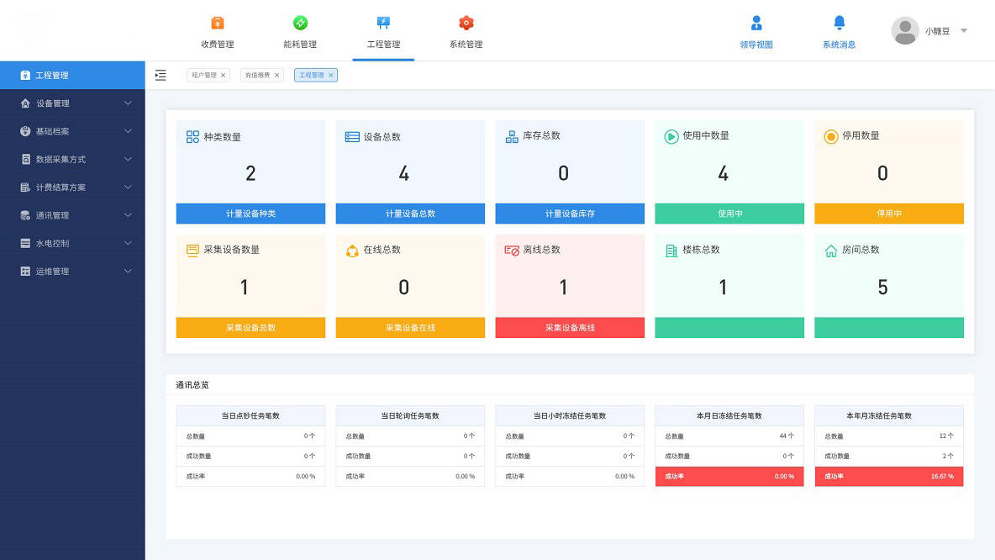The width and height of the screenshot is (995, 560).
Task: Click the blue 计量设备种类 button
Action: click(x=250, y=214)
